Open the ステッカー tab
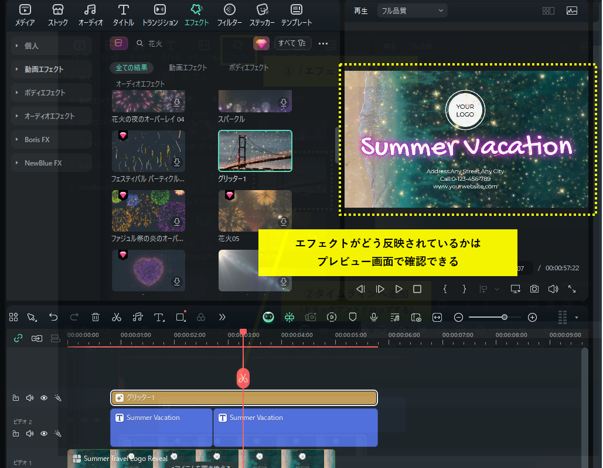Viewport: 603px width, 468px height. click(x=262, y=15)
